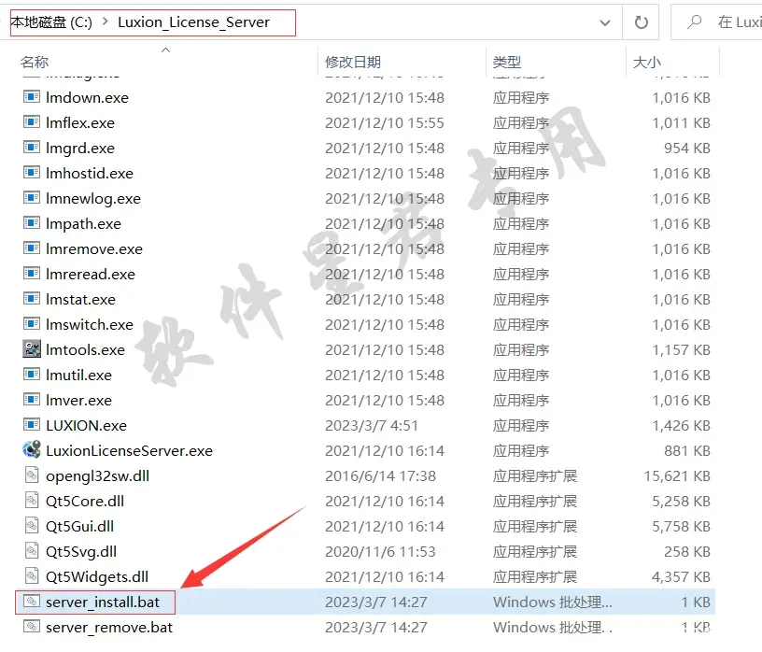
Task: Click the 954 KB size of lmgrd.exe
Action: (687, 148)
